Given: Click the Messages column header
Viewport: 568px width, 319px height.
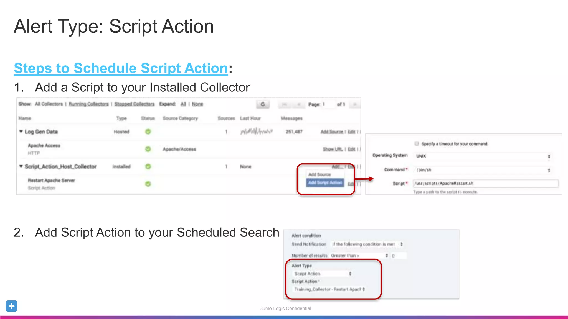Looking at the screenshot, I should [x=291, y=118].
